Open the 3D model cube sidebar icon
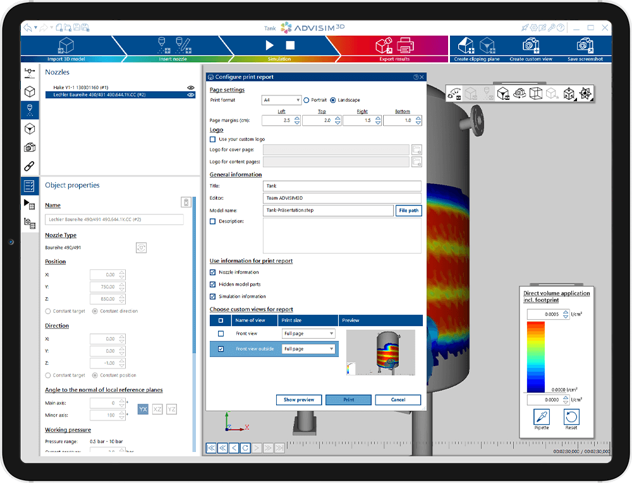 30,92
